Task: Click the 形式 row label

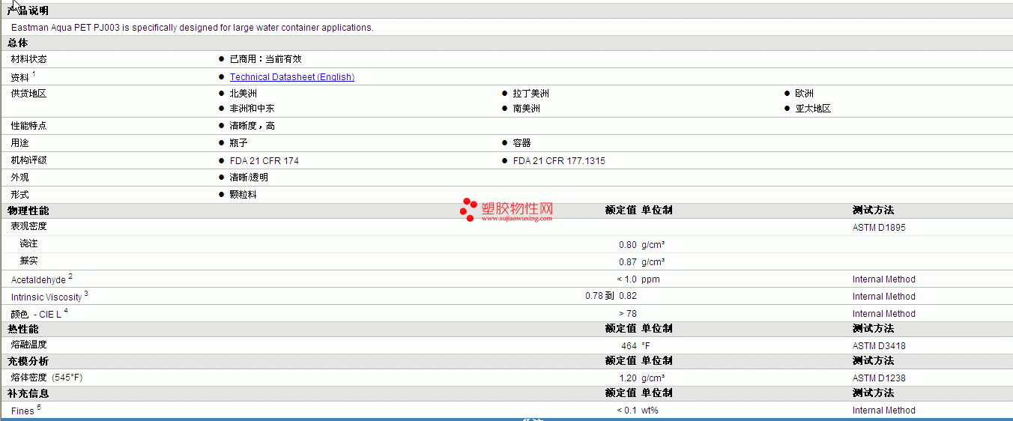Action: (x=19, y=195)
